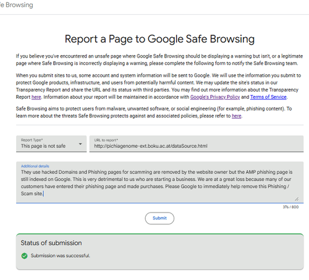The image size is (309, 280).
Task: Click the 'URL to report' field label
Action: [x=106, y=140]
